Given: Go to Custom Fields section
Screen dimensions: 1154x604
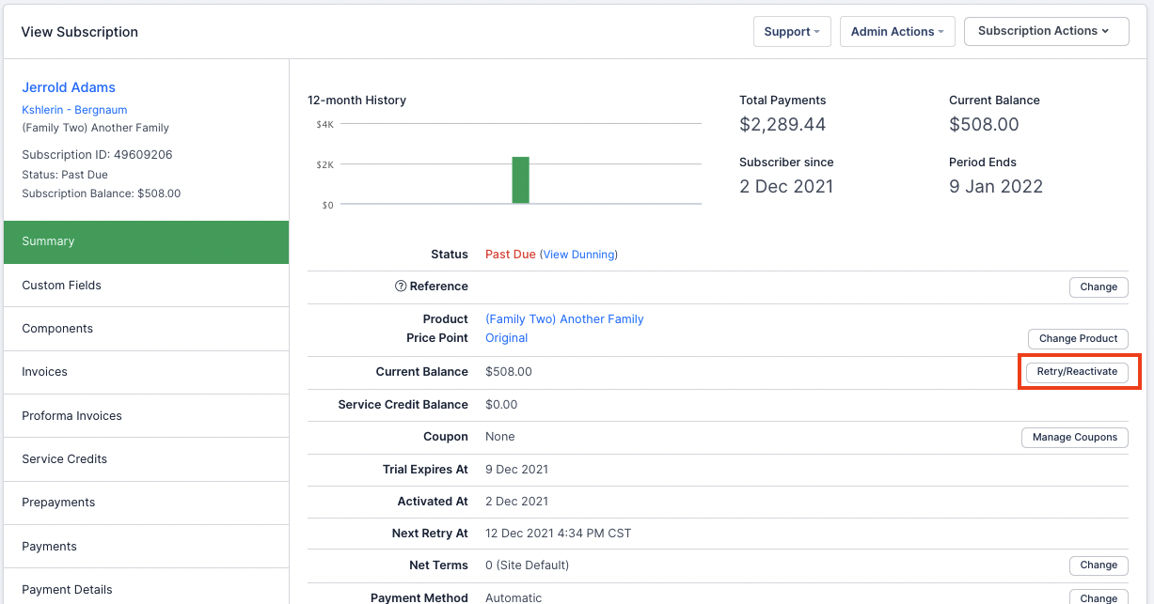Looking at the screenshot, I should coord(146,286).
